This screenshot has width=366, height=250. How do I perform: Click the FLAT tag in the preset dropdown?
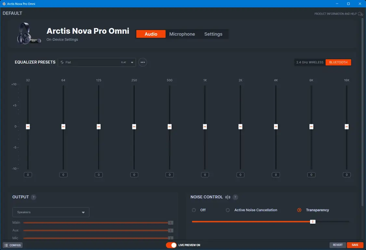124,62
